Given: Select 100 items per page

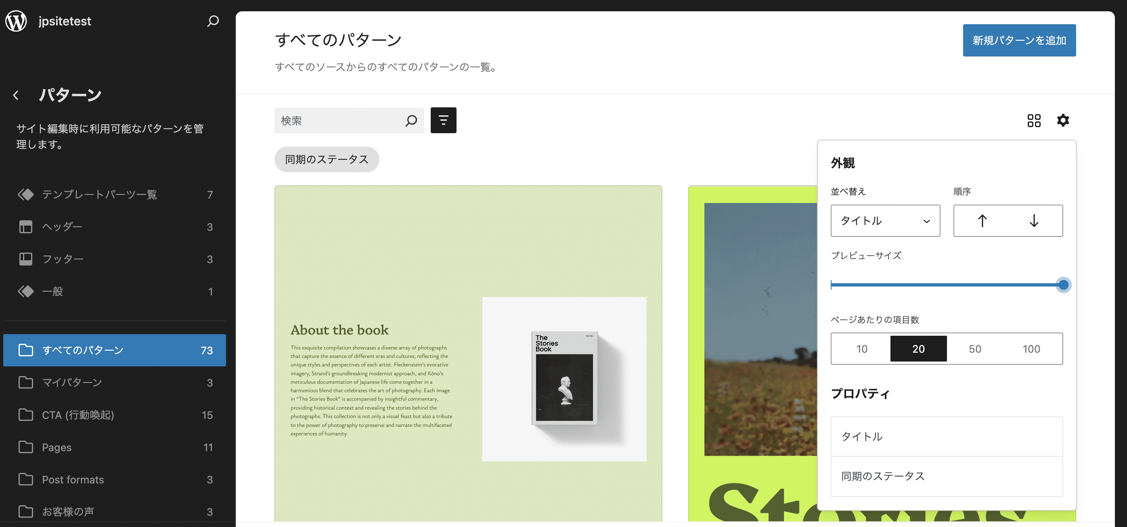Looking at the screenshot, I should 1033,348.
